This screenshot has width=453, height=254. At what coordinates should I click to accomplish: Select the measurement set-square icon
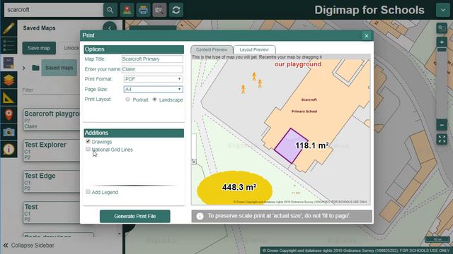(8, 97)
